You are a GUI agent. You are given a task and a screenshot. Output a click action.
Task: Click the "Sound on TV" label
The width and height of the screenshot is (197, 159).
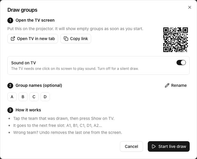point(23,63)
